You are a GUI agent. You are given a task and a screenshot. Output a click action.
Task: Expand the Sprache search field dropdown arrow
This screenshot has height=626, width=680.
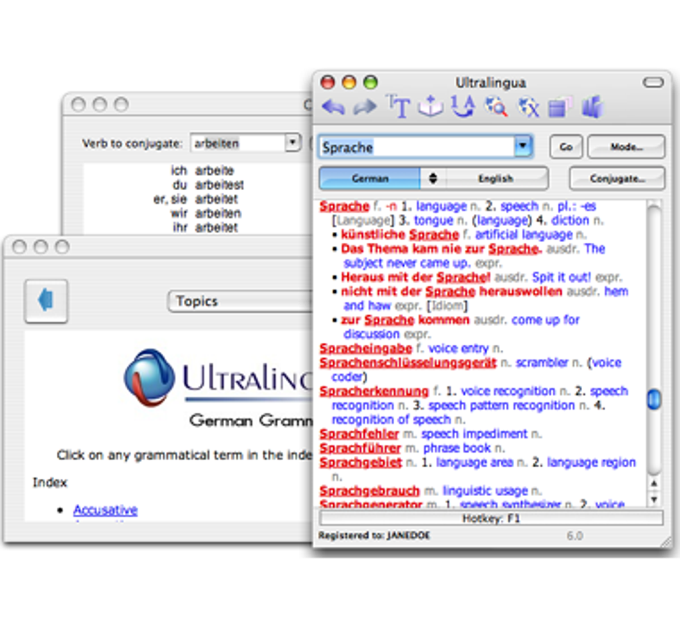tap(523, 147)
